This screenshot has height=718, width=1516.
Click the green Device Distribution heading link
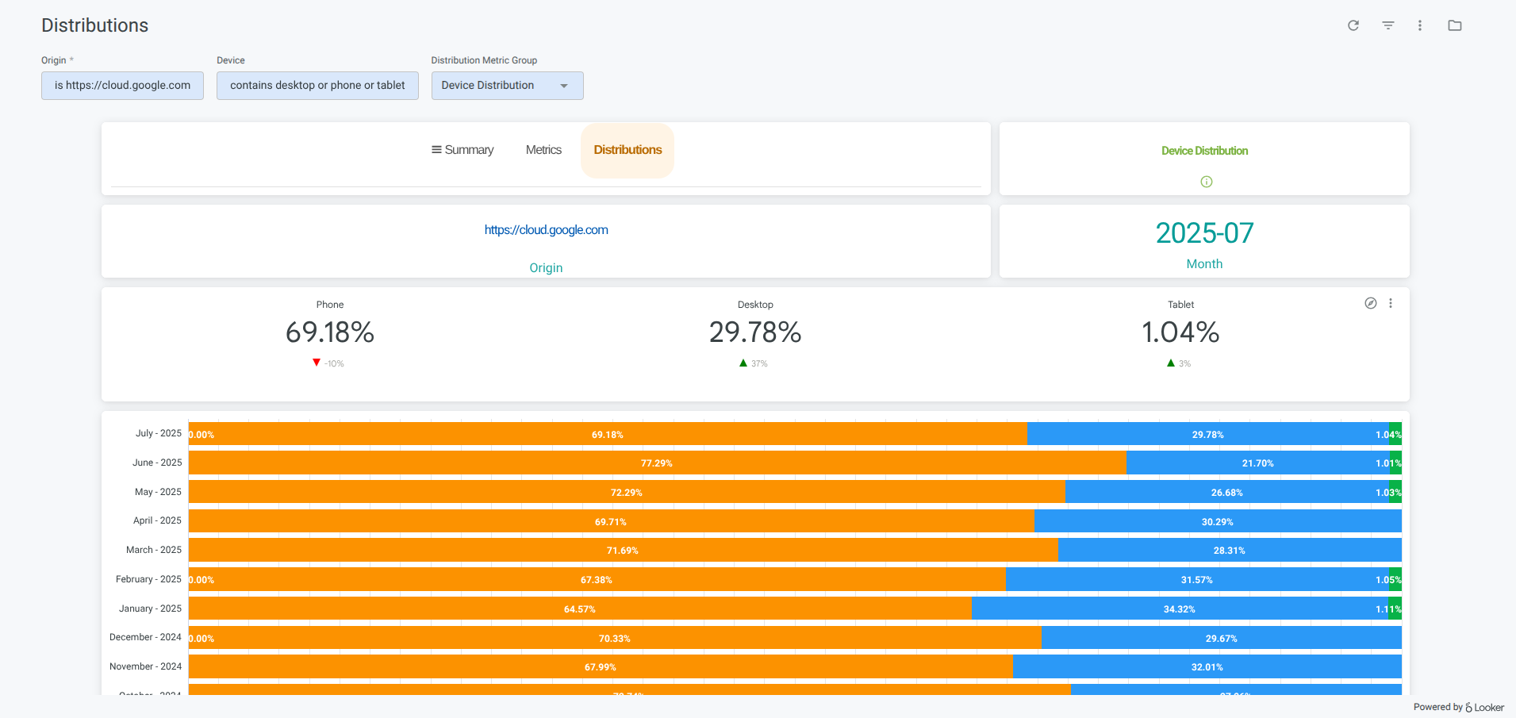(x=1204, y=151)
